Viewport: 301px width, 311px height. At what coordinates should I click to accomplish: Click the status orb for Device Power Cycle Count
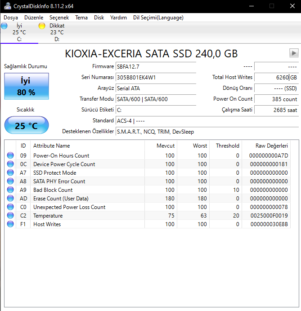pyautogui.click(x=10, y=164)
